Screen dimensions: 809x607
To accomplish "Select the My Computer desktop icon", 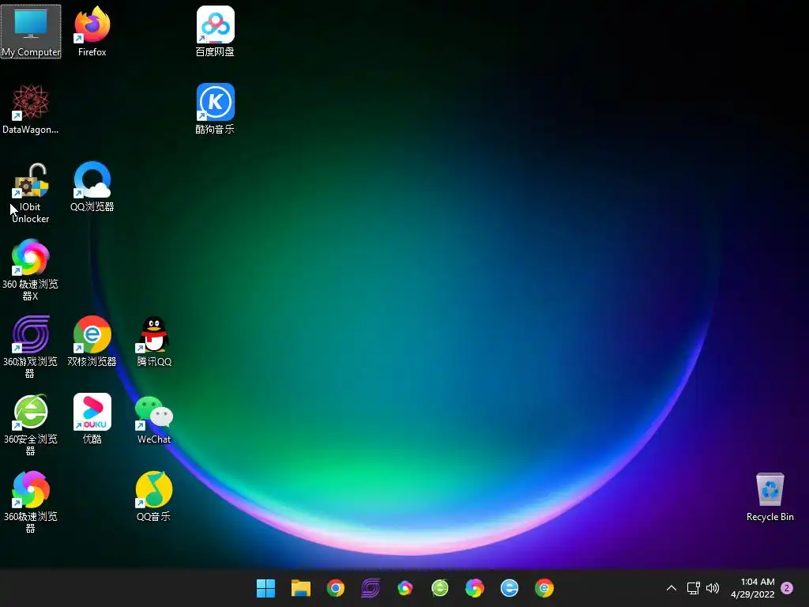I will tap(31, 32).
